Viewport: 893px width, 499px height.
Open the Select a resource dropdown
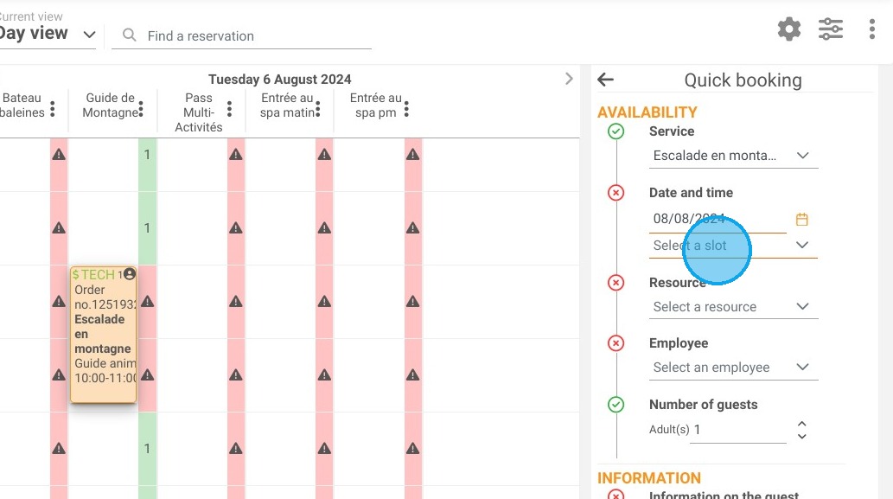[x=734, y=307]
